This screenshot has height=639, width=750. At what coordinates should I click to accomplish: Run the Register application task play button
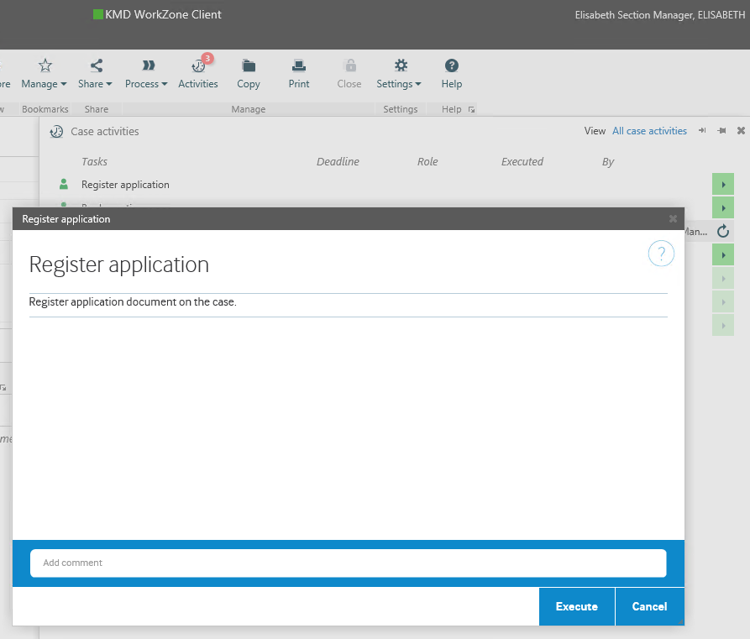pos(722,185)
